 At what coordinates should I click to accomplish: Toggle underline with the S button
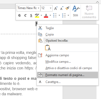click(x=31, y=15)
